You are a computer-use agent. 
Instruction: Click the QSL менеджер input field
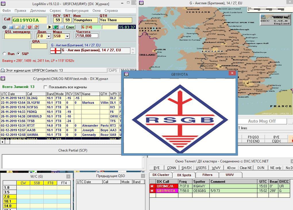click(x=18, y=36)
